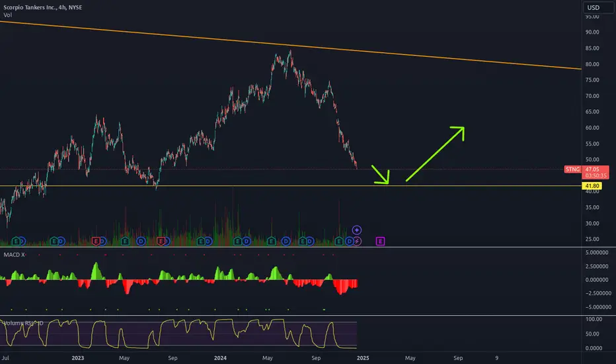Open the Volume RSI indicator legend
This screenshot has width=616, height=364.
coord(23,323)
